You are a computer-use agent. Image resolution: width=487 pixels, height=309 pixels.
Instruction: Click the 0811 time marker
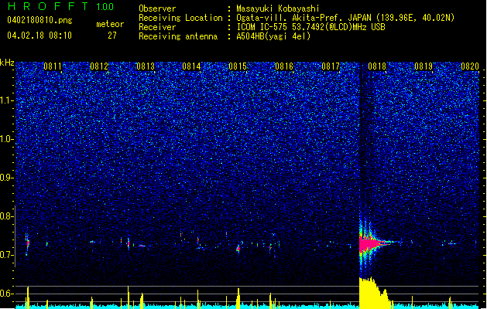tap(53, 66)
